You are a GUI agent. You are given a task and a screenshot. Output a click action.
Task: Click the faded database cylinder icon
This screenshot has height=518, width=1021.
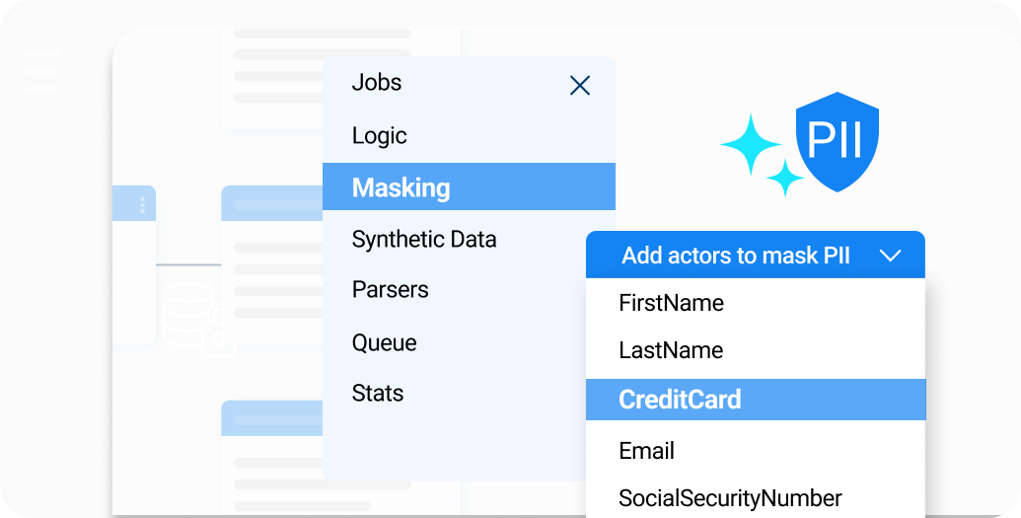(x=187, y=314)
